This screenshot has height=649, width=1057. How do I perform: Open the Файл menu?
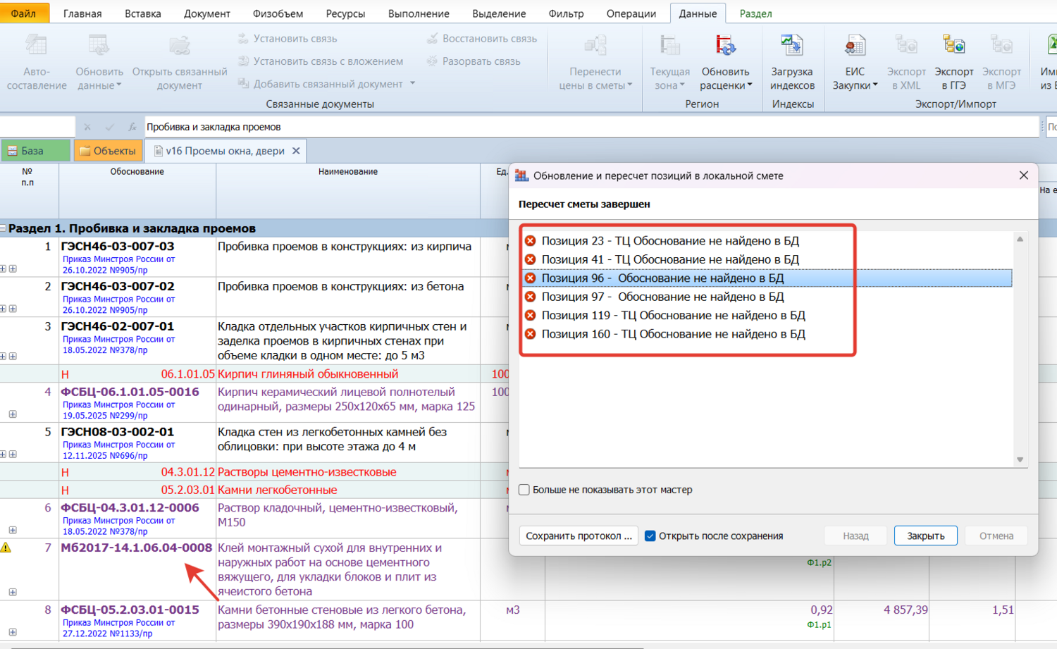[24, 13]
